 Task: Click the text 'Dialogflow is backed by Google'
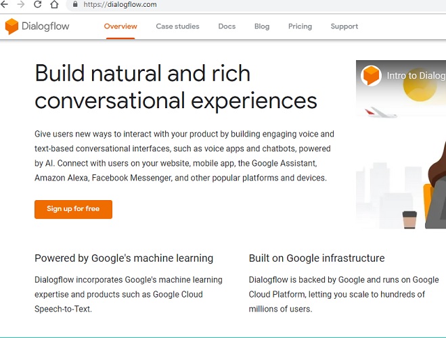307,280
